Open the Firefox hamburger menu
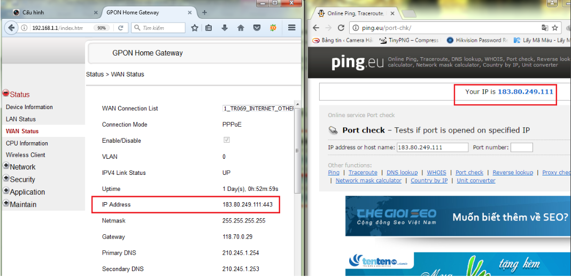The image size is (571, 277). [291, 28]
